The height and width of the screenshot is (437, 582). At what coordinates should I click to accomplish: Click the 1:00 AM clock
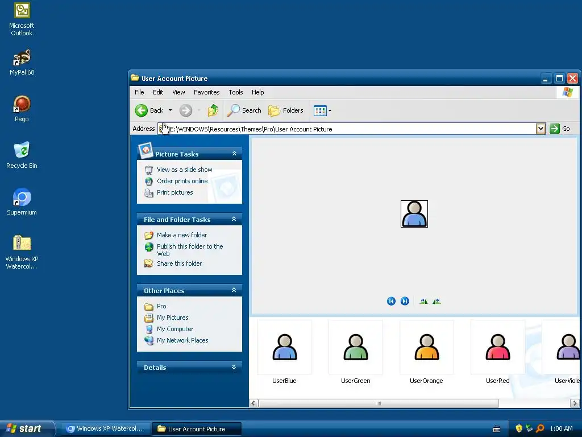click(561, 428)
